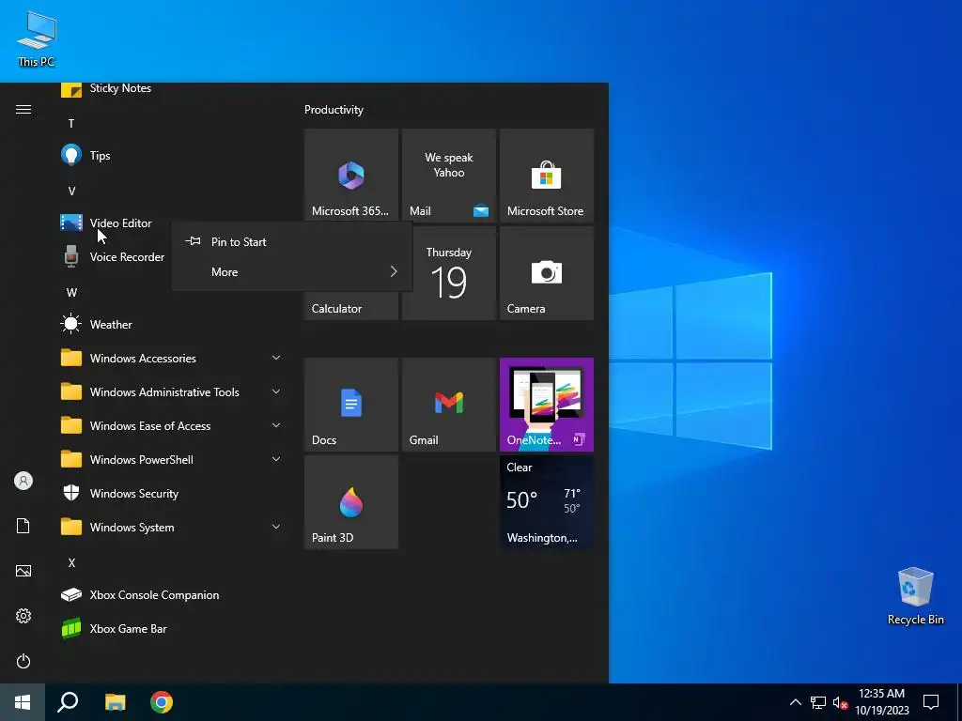This screenshot has width=962, height=721.
Task: Open the Mail tile
Action: (448, 176)
